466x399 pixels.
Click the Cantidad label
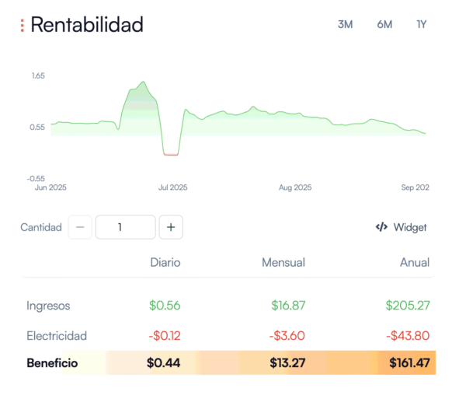point(41,227)
